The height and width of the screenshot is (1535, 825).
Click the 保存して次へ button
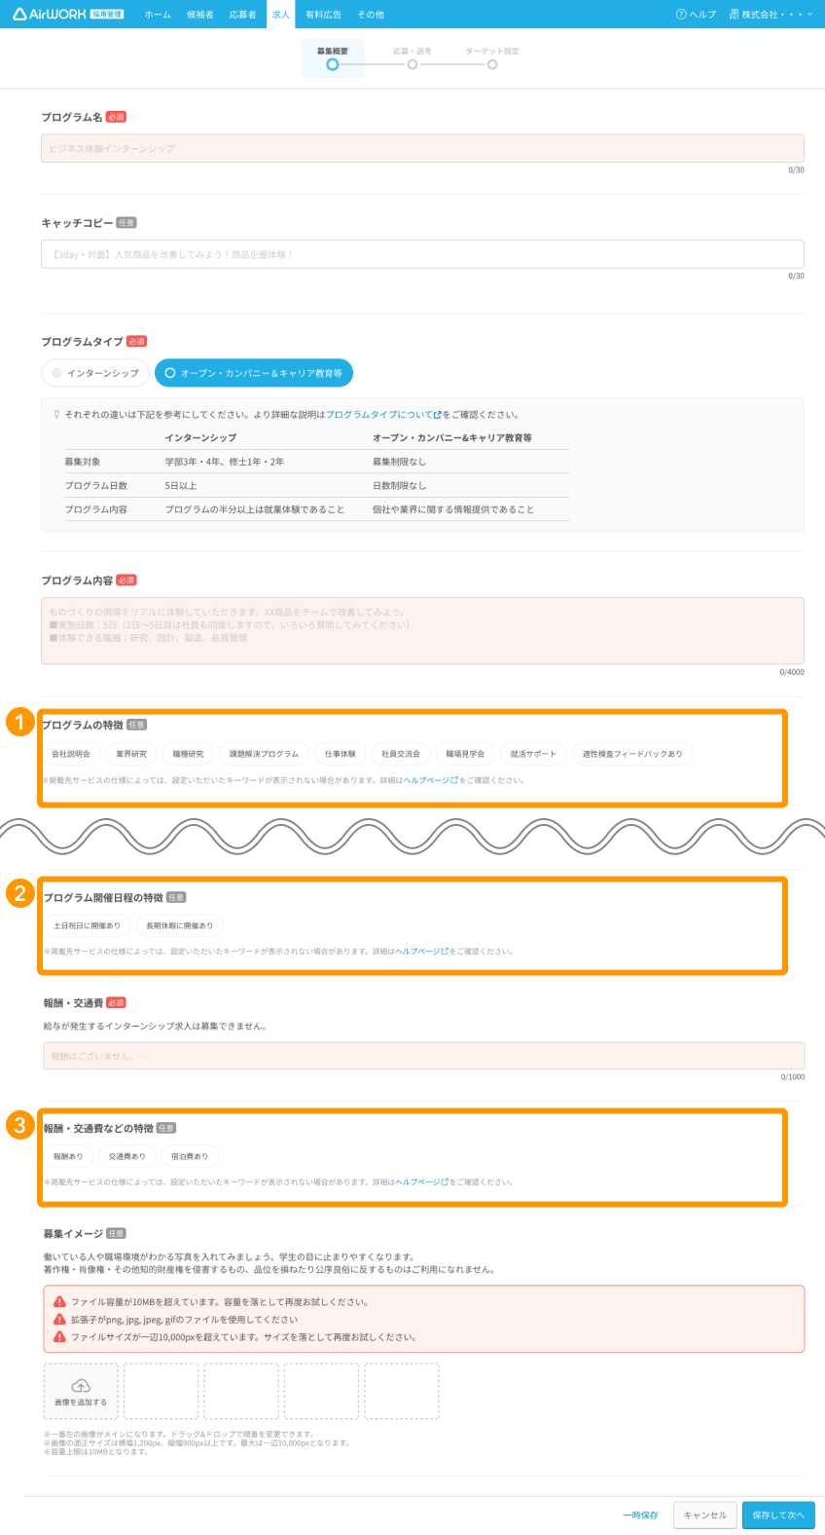point(778,1516)
